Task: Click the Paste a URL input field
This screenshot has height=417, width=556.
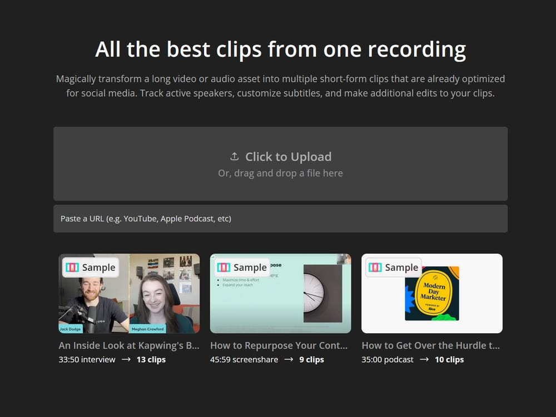Action: pyautogui.click(x=280, y=218)
